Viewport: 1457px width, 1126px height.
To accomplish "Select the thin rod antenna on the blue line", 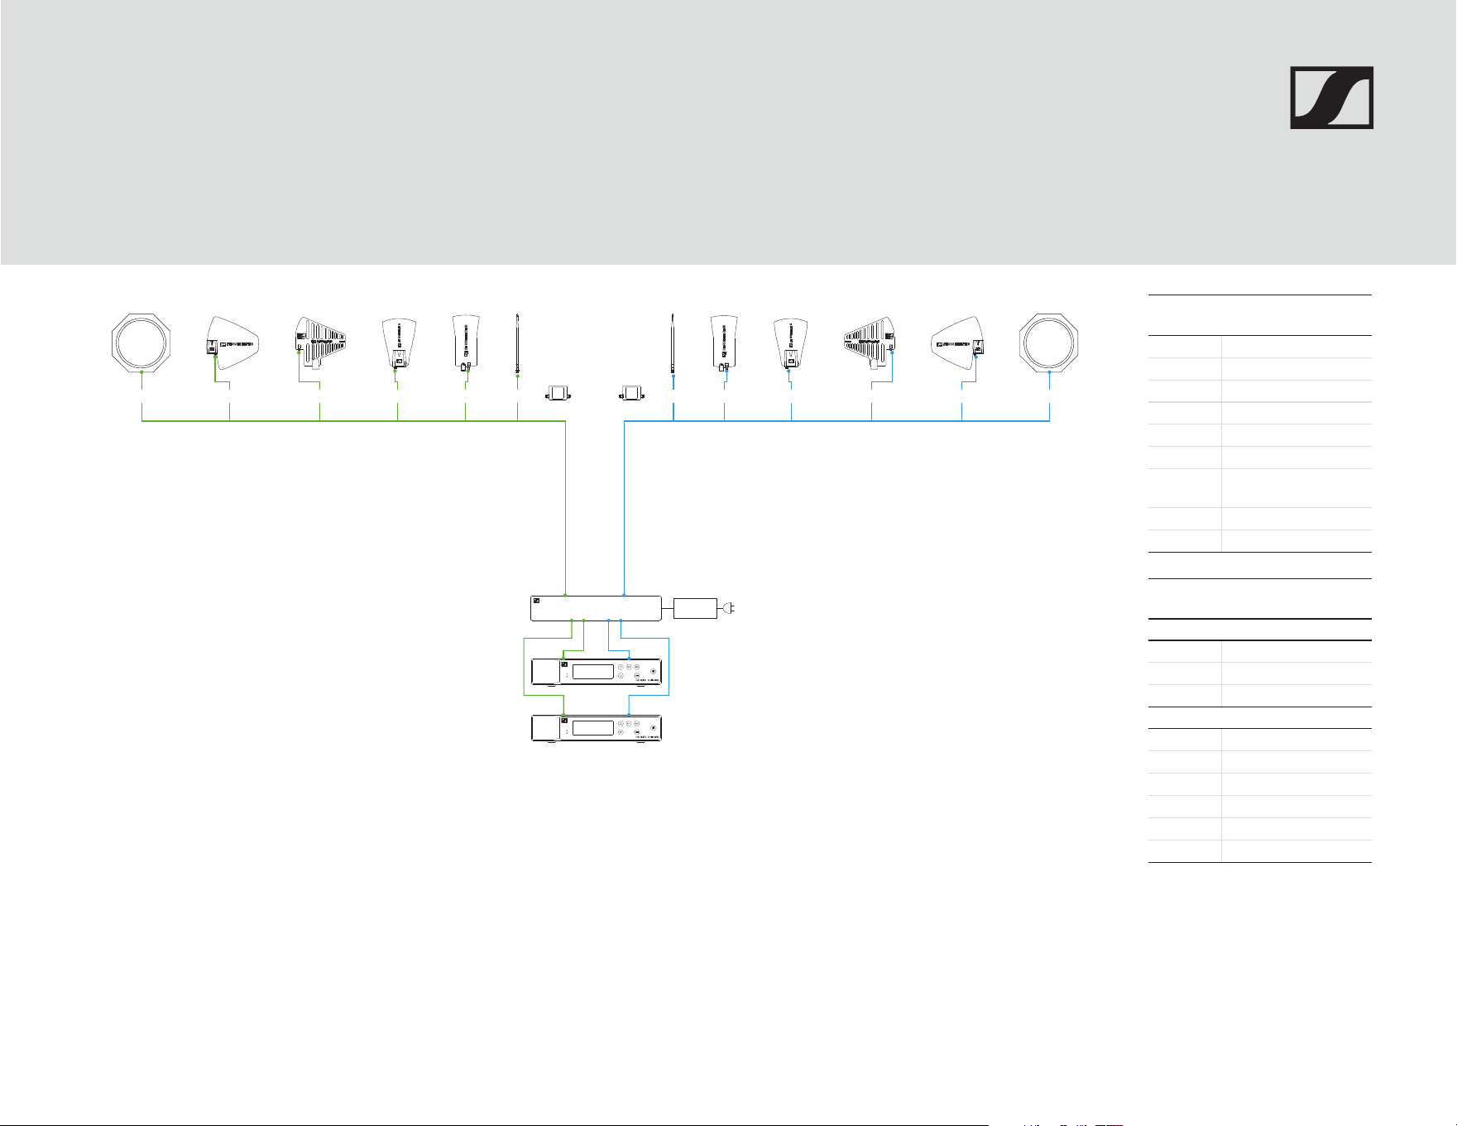I will [673, 343].
